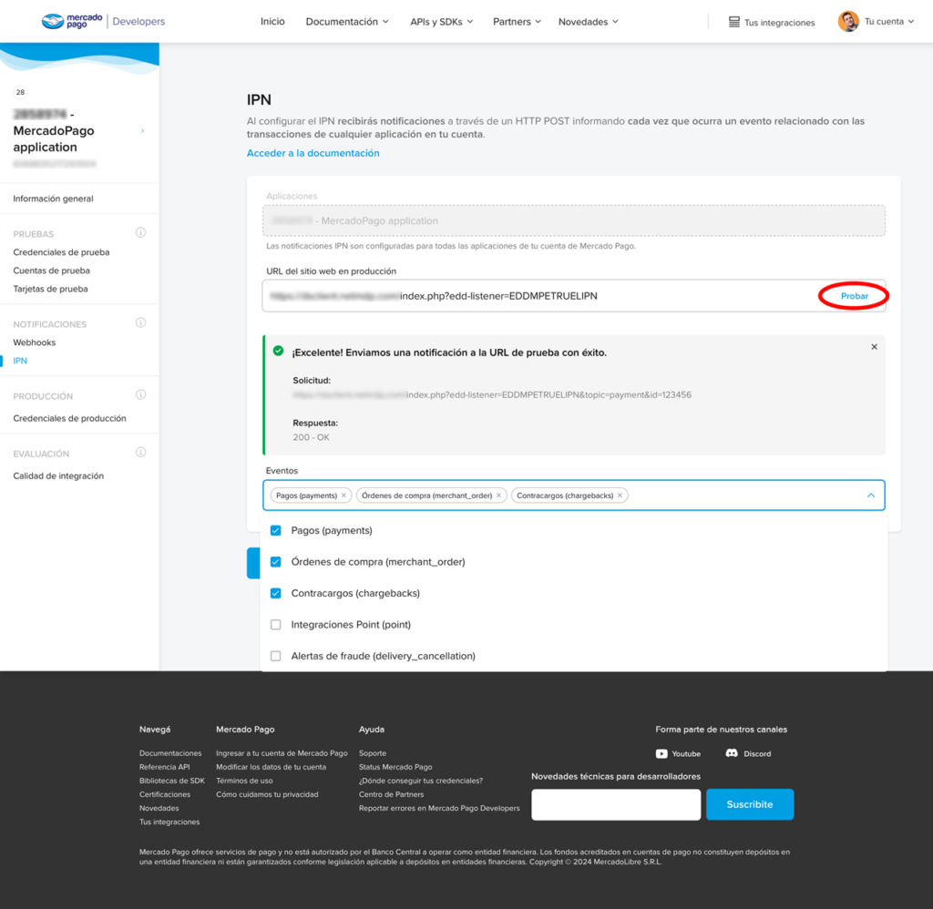This screenshot has height=909, width=933.
Task: Click Acceder a la documentación link
Action: coord(313,153)
